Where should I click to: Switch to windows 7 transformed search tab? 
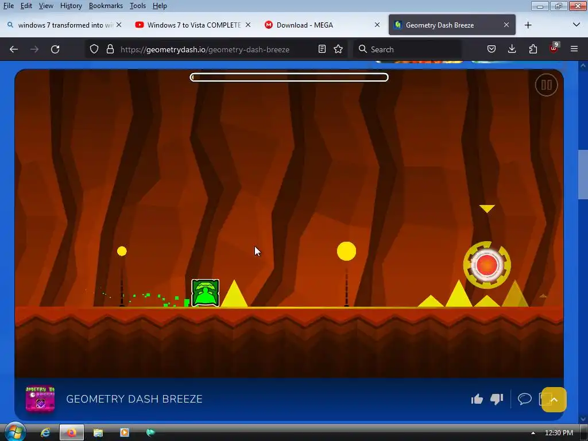(65, 25)
